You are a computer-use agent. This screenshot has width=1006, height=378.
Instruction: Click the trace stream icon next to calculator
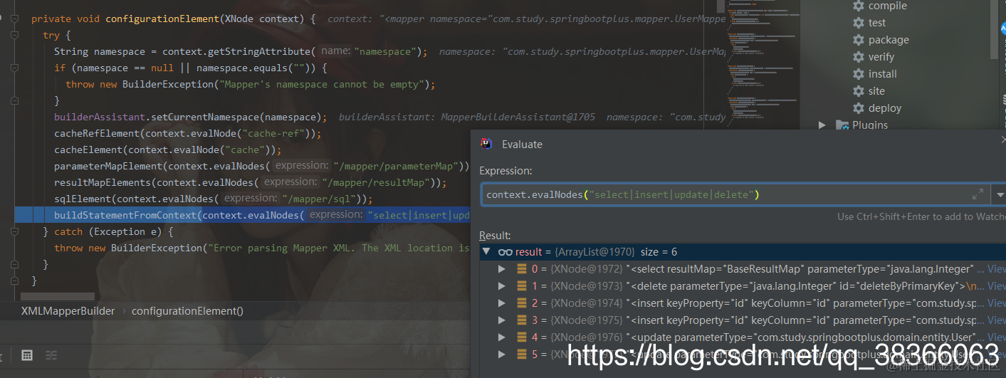tap(51, 355)
